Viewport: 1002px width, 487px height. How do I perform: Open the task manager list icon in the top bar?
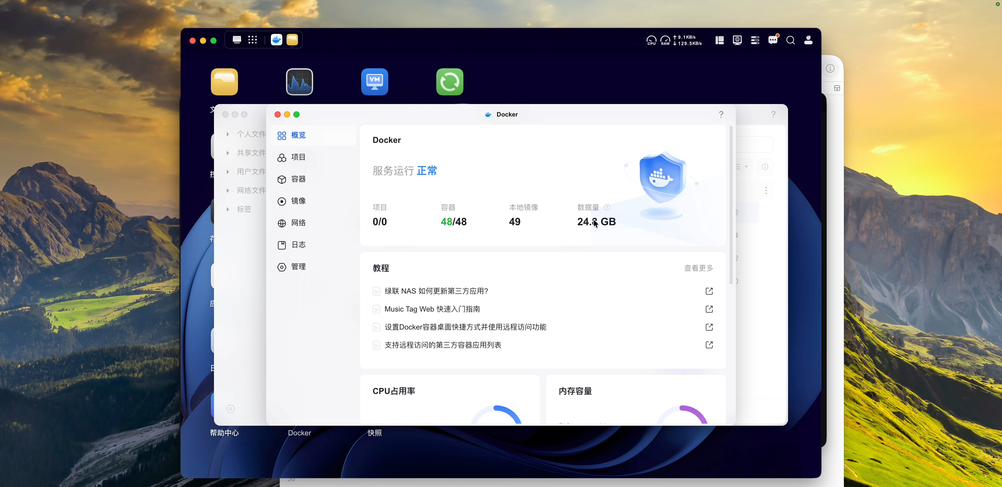pyautogui.click(x=755, y=40)
